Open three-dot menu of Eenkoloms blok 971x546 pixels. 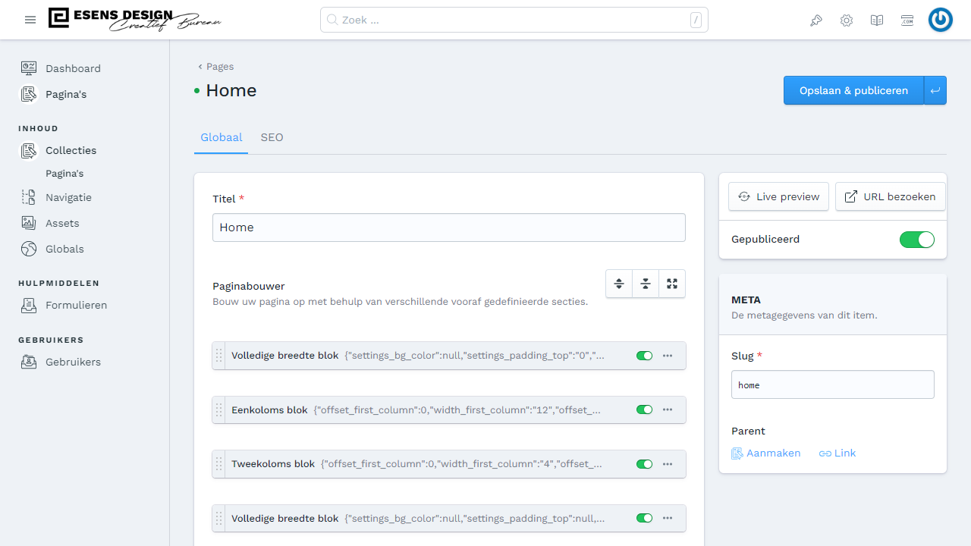click(x=668, y=409)
